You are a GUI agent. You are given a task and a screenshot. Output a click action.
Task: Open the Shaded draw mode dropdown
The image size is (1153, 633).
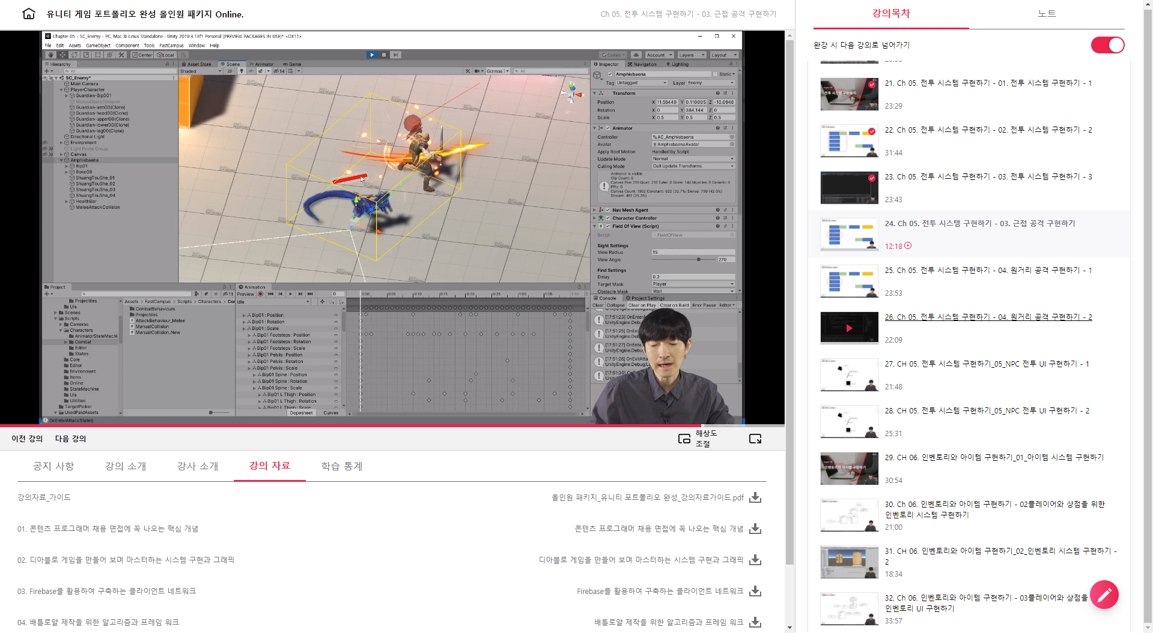click(201, 71)
